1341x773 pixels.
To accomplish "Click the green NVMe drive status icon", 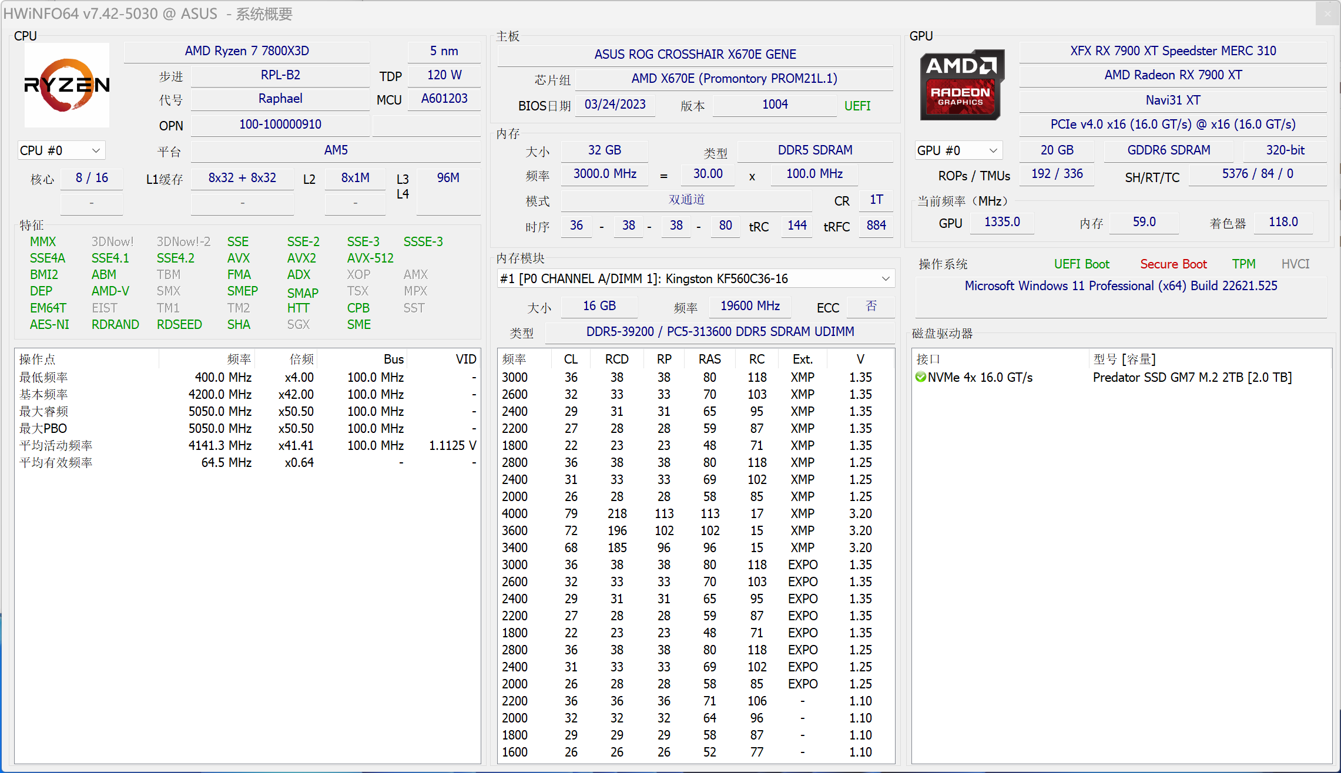I will pyautogui.click(x=921, y=377).
